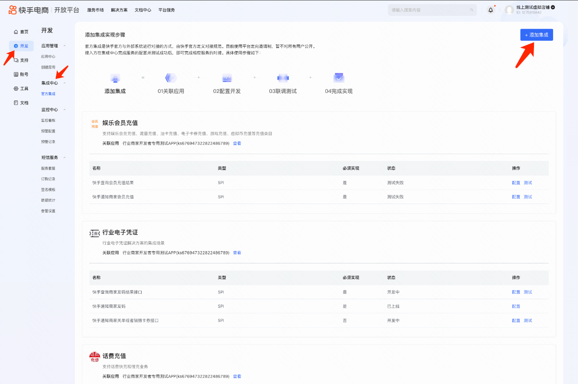
Task: Click 查看 link under 娱乐会员充值
Action: click(237, 143)
